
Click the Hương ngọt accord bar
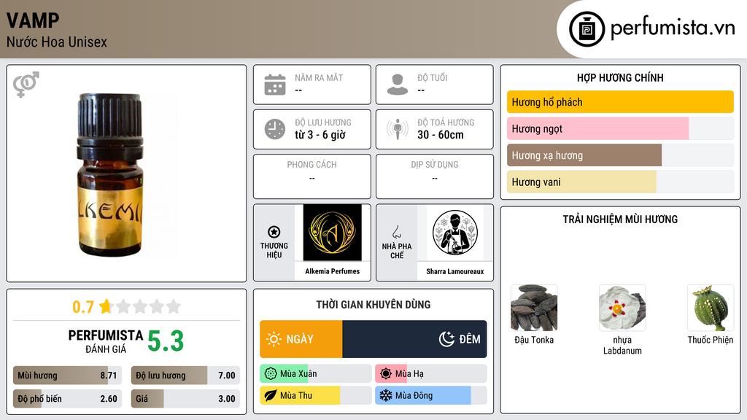(620, 128)
